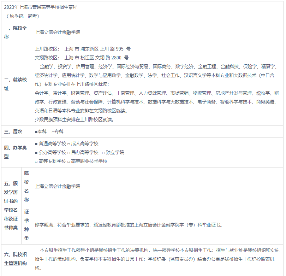286x276 pixels.
Task: Check the 民办高等学校 option
Action: pos(69,153)
